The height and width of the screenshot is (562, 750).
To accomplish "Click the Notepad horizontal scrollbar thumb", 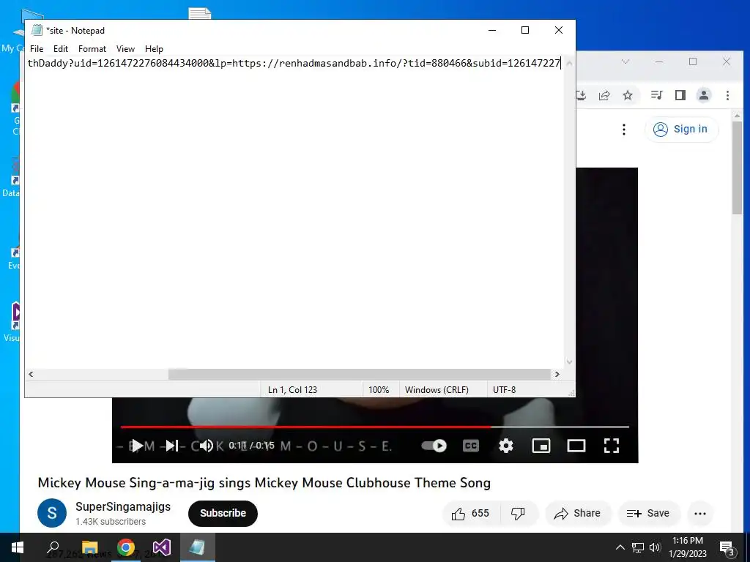I will tap(359, 374).
